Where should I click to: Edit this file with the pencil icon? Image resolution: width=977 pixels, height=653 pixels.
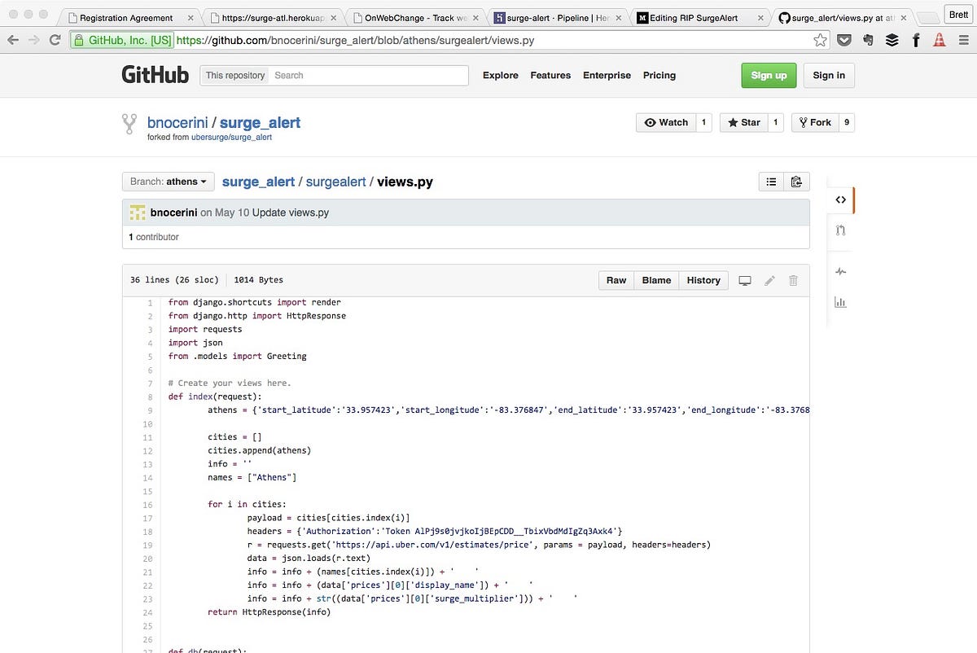(x=769, y=280)
